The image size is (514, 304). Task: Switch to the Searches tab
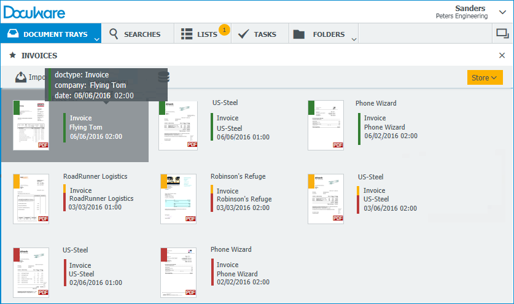pos(135,34)
